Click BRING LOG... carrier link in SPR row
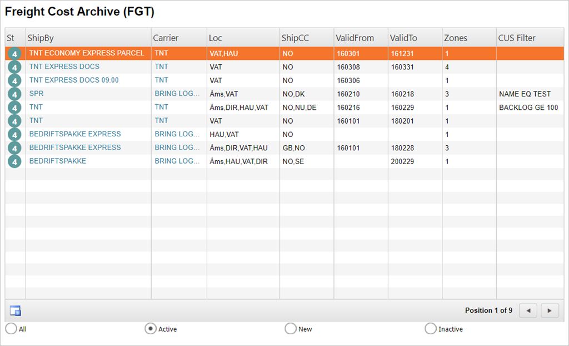Viewport: 569px width, 346px height. click(x=177, y=94)
